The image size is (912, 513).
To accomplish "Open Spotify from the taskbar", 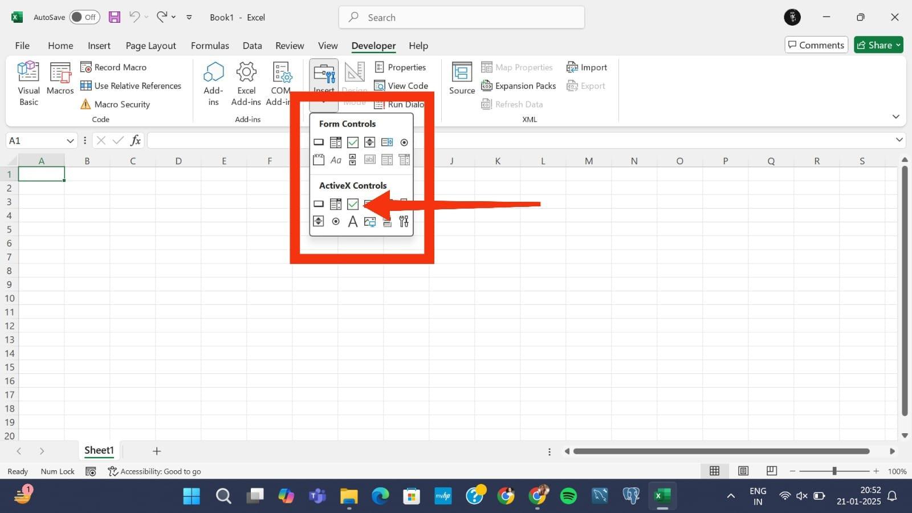I will [568, 496].
